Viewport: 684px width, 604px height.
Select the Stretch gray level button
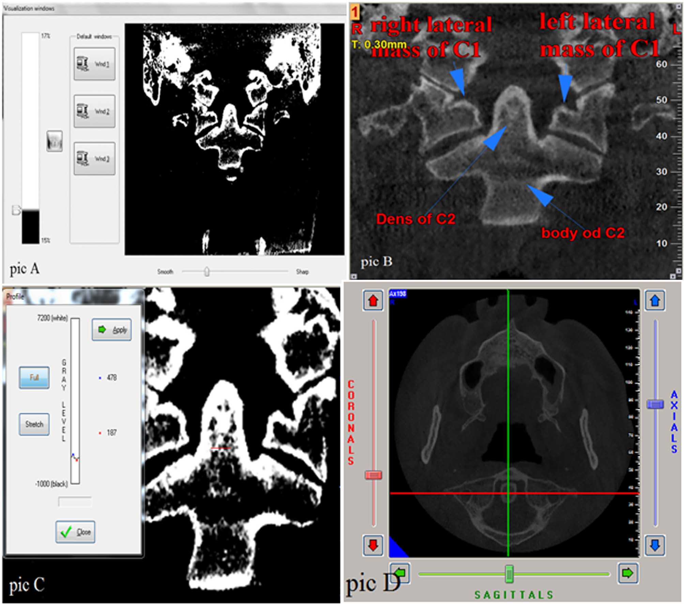pyautogui.click(x=34, y=424)
